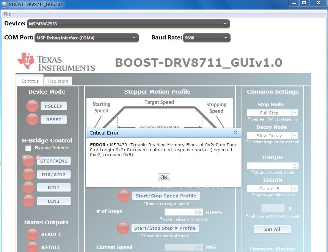Image resolution: width=328 pixels, height=252 pixels.
Task: Click the Set All button
Action: [x=272, y=229]
